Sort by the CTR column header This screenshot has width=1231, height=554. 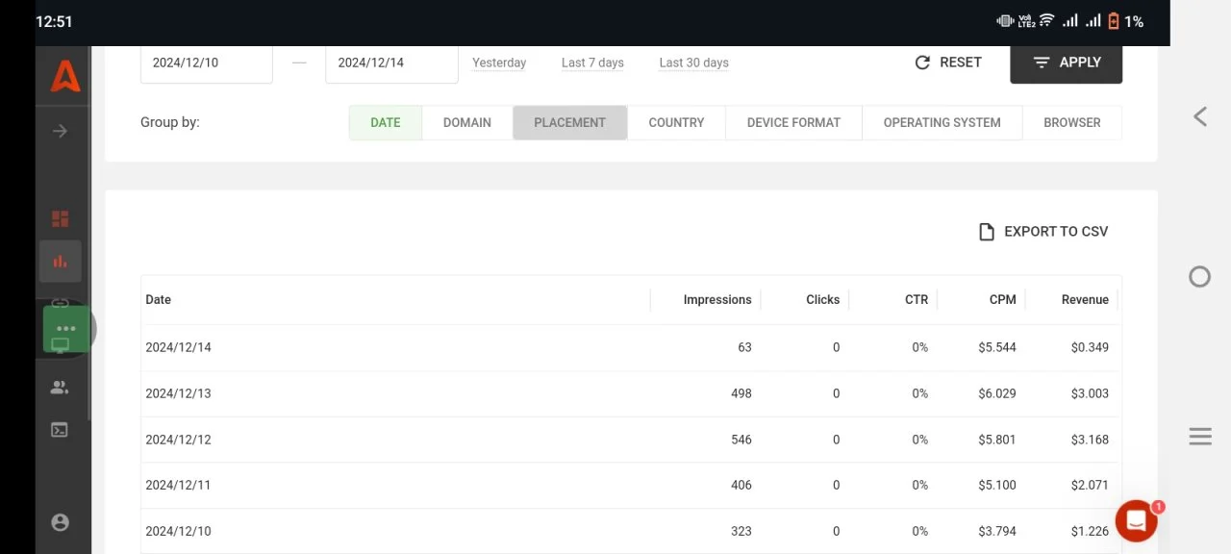[x=917, y=300]
